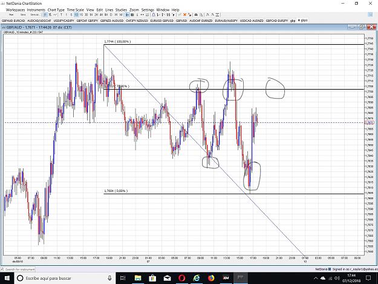378x284 pixels.
Task: Select the bar chart type icon
Action: [x=50, y=15]
